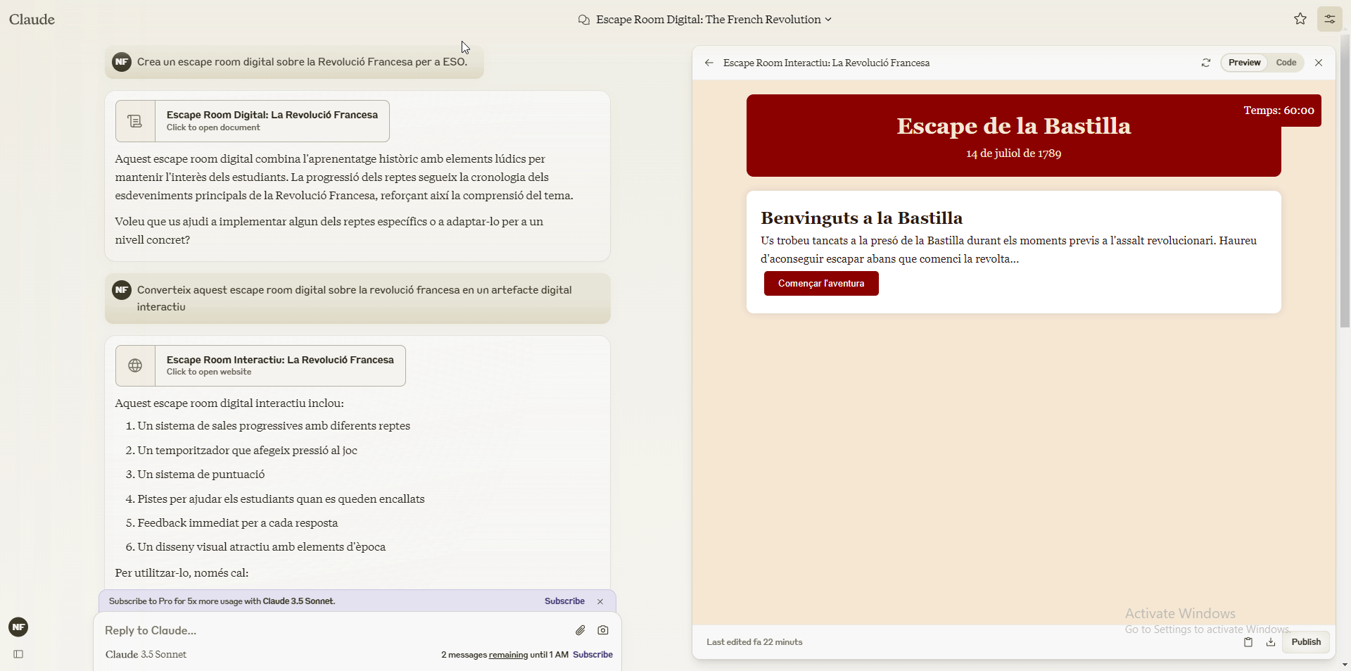The image size is (1351, 671).
Task: Refresh the artifact preview
Action: tap(1205, 63)
